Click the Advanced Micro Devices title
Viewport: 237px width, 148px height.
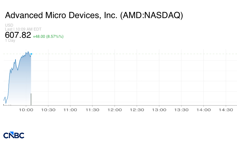(94, 15)
